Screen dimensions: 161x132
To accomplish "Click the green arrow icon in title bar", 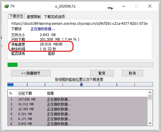I will [x=110, y=8].
